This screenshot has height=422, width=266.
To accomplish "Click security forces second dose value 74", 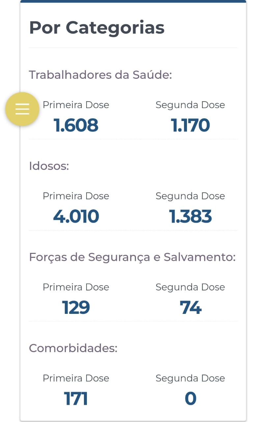I will 190,308.
